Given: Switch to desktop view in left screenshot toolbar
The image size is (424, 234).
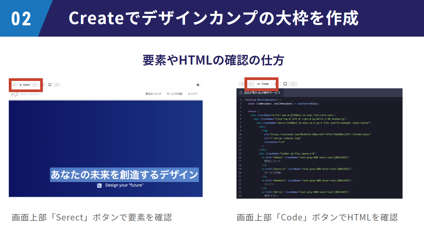Looking at the screenshot, I should (50, 85).
